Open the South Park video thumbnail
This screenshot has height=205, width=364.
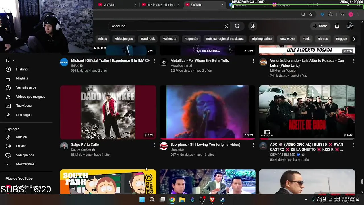(108, 182)
